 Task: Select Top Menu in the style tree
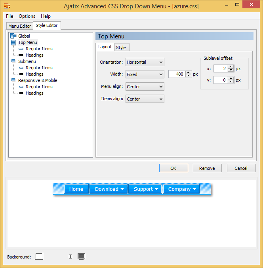point(28,42)
